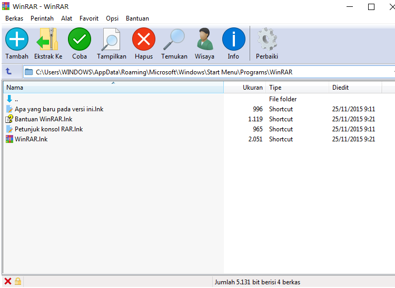
Task: Open the Opsi menu
Action: click(x=112, y=18)
